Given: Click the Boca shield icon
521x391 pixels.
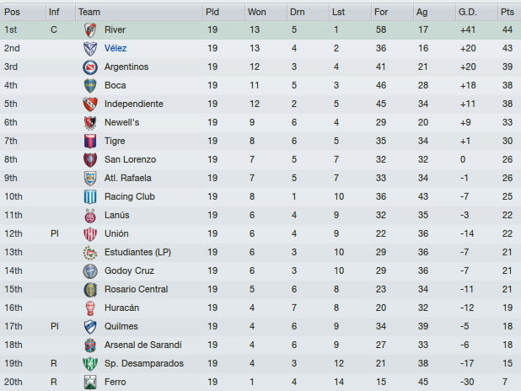Looking at the screenshot, I should tap(90, 86).
